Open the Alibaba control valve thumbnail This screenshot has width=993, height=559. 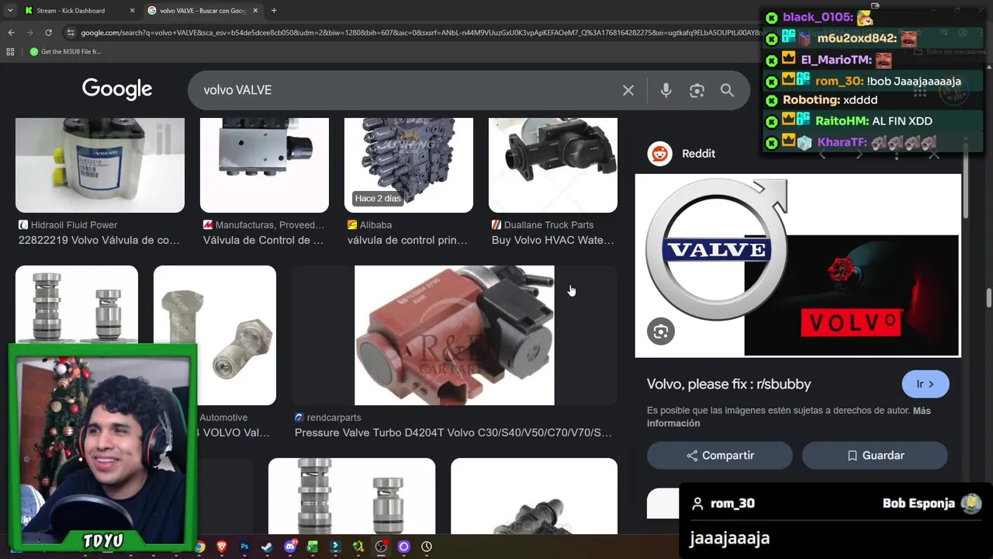(x=409, y=165)
